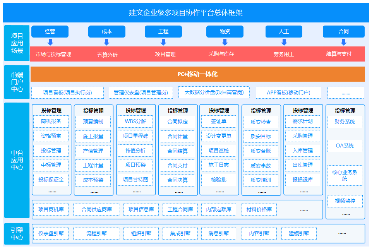Select the 合同拟定 box
This screenshot has width=372, height=250.
coord(177,122)
